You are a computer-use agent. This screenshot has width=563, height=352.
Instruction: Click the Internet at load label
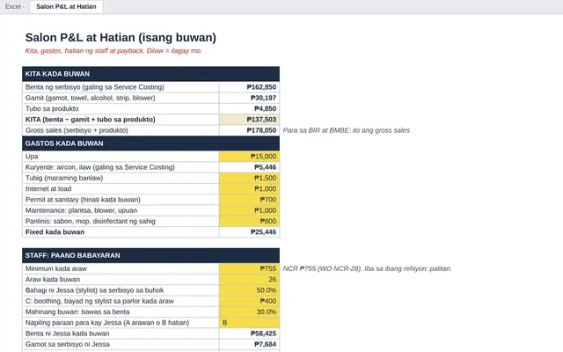pos(121,188)
